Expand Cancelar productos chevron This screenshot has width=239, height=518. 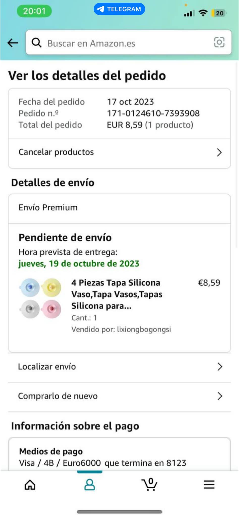(219, 152)
